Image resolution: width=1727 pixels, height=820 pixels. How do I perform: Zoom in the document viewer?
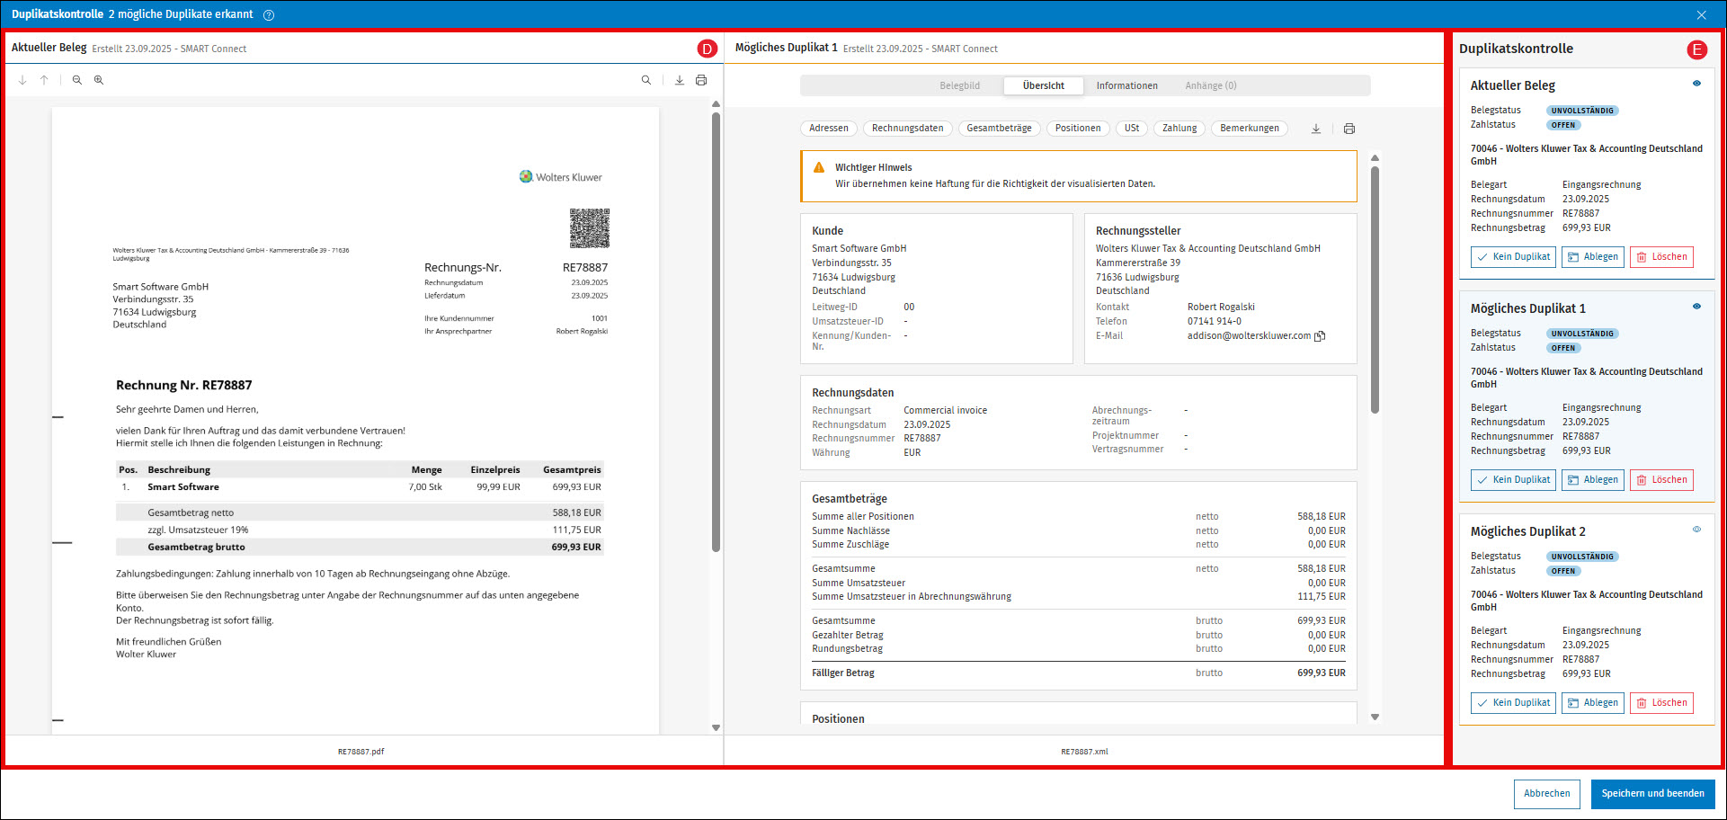[99, 80]
